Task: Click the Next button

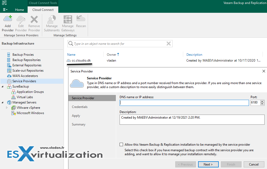Action: 208,164
